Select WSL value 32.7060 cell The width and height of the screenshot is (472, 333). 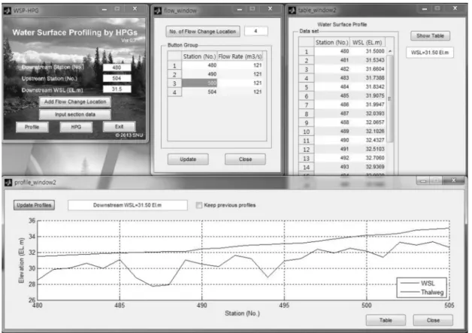pyautogui.click(x=368, y=158)
